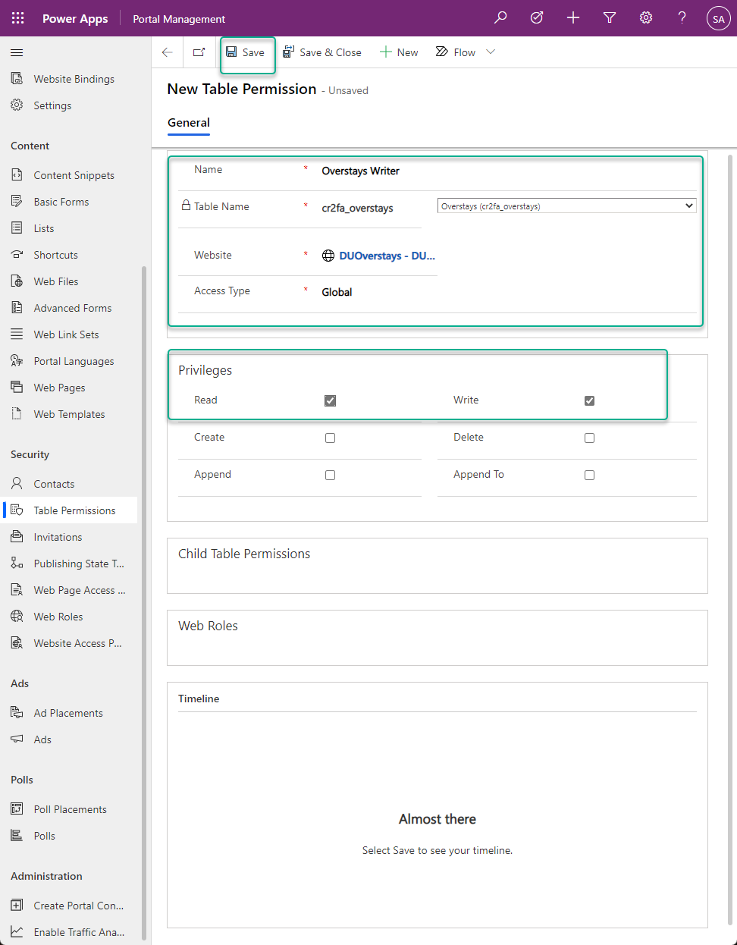
Task: Click the Web Templates sidebar icon
Action: [x=17, y=414]
